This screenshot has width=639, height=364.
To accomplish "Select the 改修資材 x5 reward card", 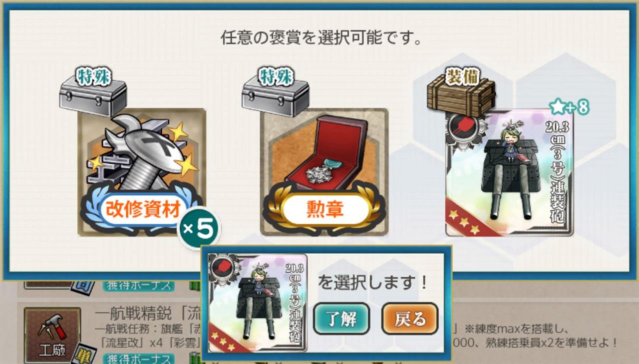I will (x=142, y=172).
